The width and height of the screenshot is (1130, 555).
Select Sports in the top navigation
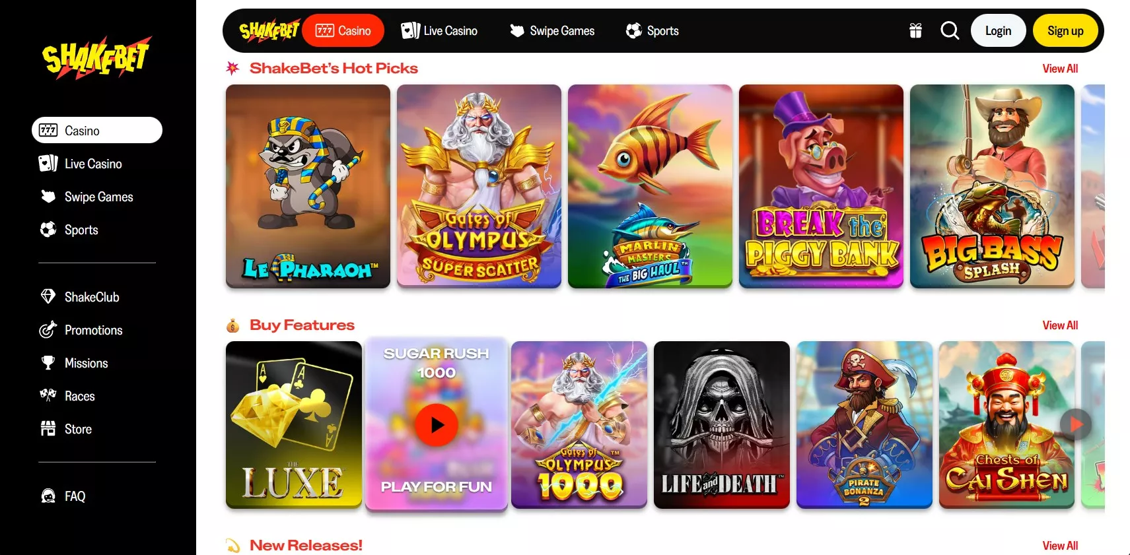(653, 31)
